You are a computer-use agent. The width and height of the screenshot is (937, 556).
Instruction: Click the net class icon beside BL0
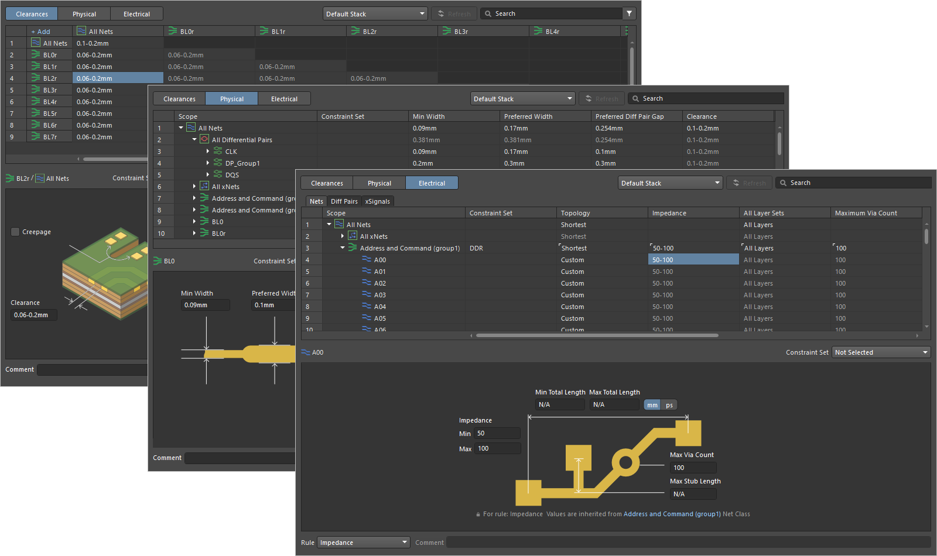click(x=204, y=221)
